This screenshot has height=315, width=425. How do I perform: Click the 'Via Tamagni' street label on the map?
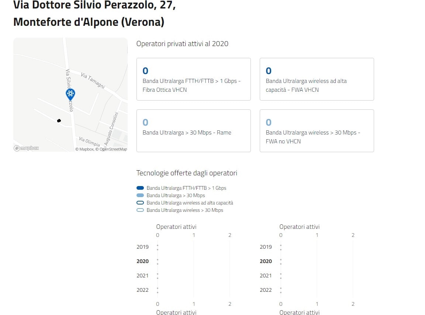[x=93, y=81]
